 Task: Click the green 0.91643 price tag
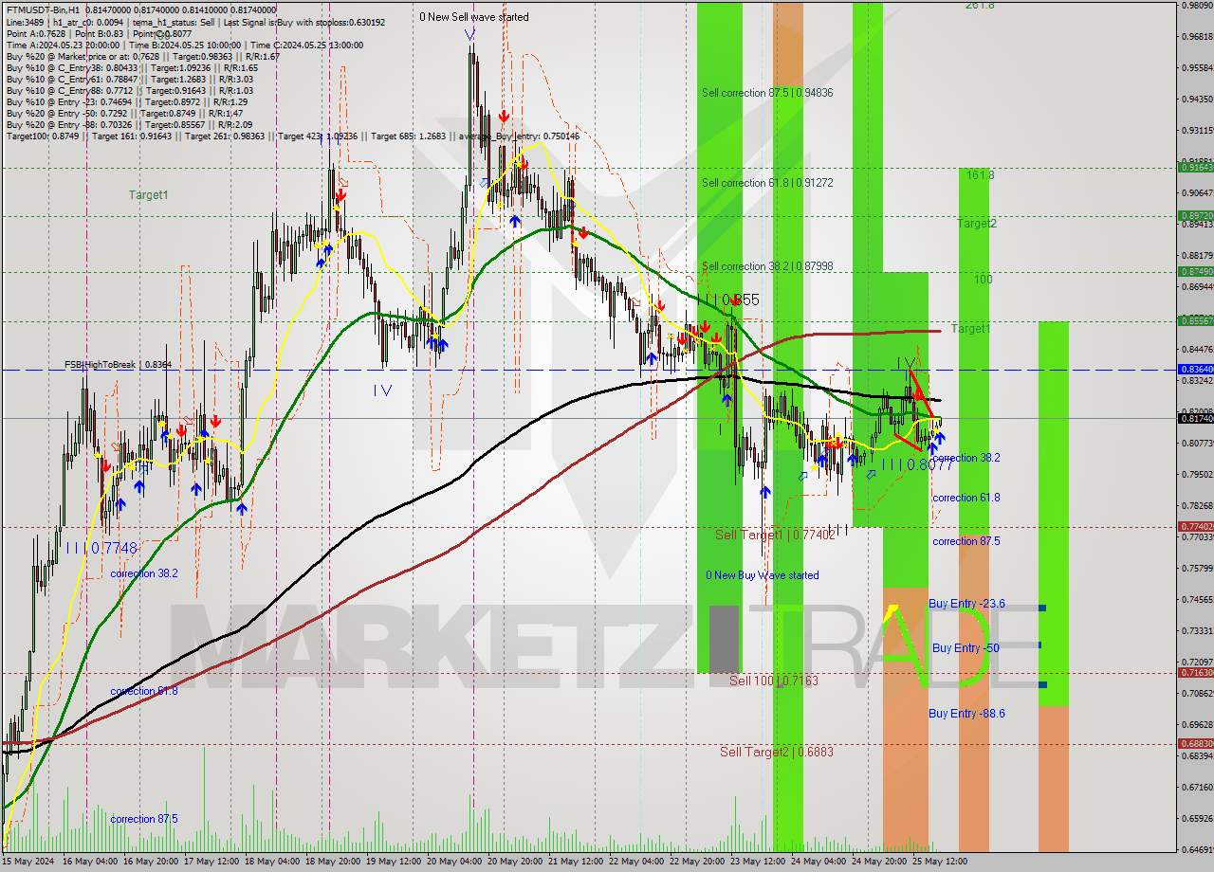pos(1195,167)
